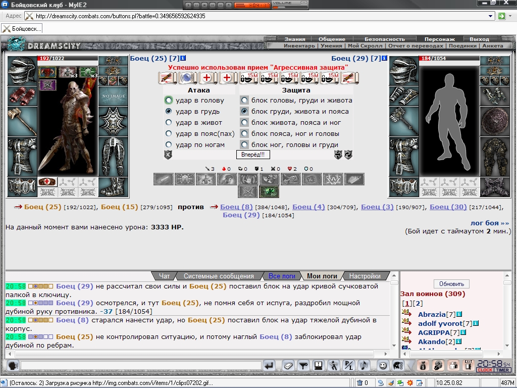Click the enter arrow send icon

(270, 366)
